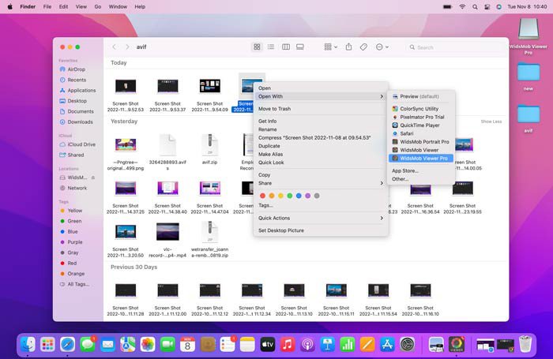
Task: Eject the WidsM... volume in sidebar
Action: click(93, 178)
